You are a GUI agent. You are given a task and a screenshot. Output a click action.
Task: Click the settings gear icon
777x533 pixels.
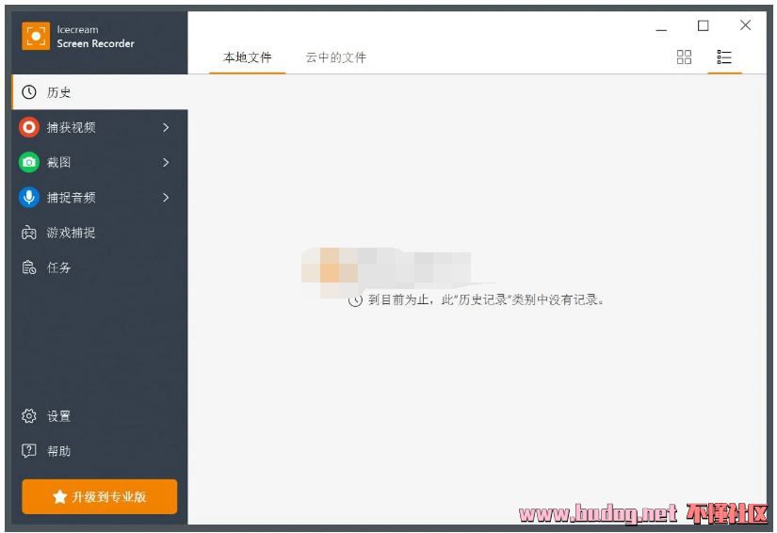point(29,416)
